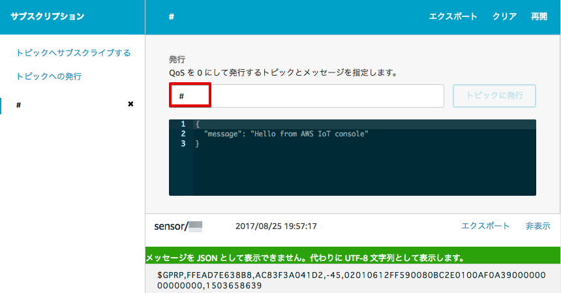This screenshot has width=561, height=293.
Task: Open 'トピックへの発行' link
Action: 49,76
